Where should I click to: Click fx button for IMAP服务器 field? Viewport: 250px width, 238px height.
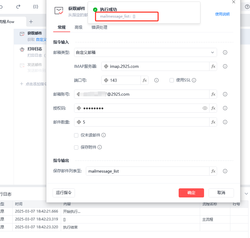[x=213, y=66]
